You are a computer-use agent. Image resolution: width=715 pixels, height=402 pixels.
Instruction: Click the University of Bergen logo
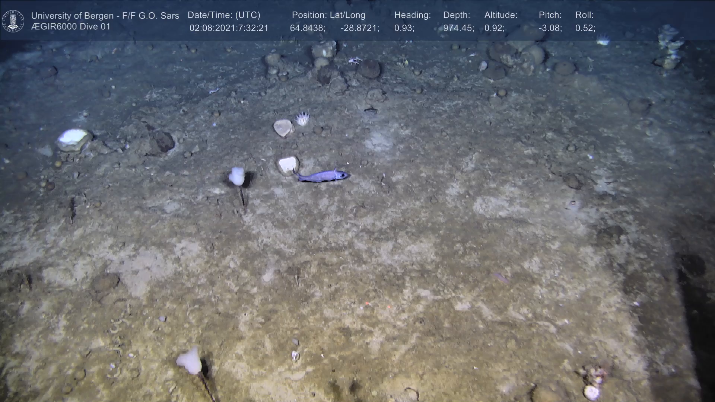(13, 21)
